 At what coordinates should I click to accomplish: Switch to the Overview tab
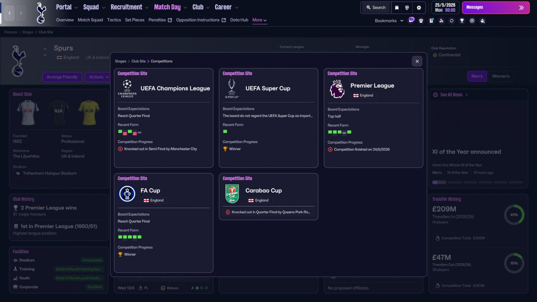pos(65,20)
